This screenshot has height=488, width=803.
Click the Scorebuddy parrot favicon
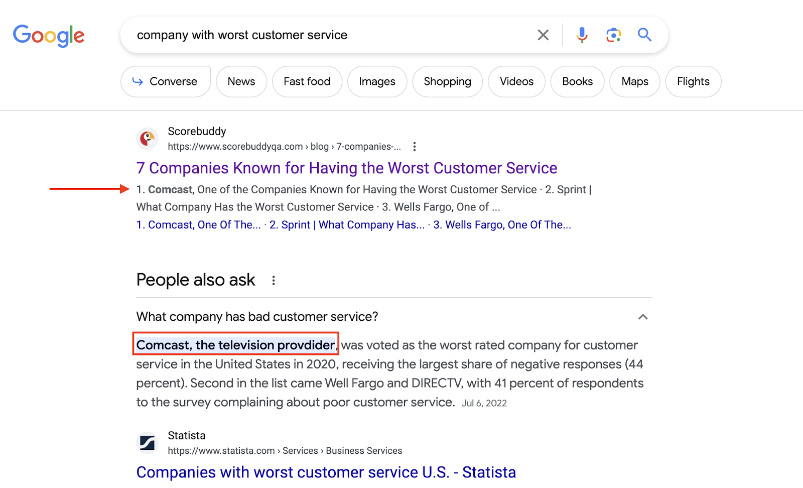tap(148, 139)
